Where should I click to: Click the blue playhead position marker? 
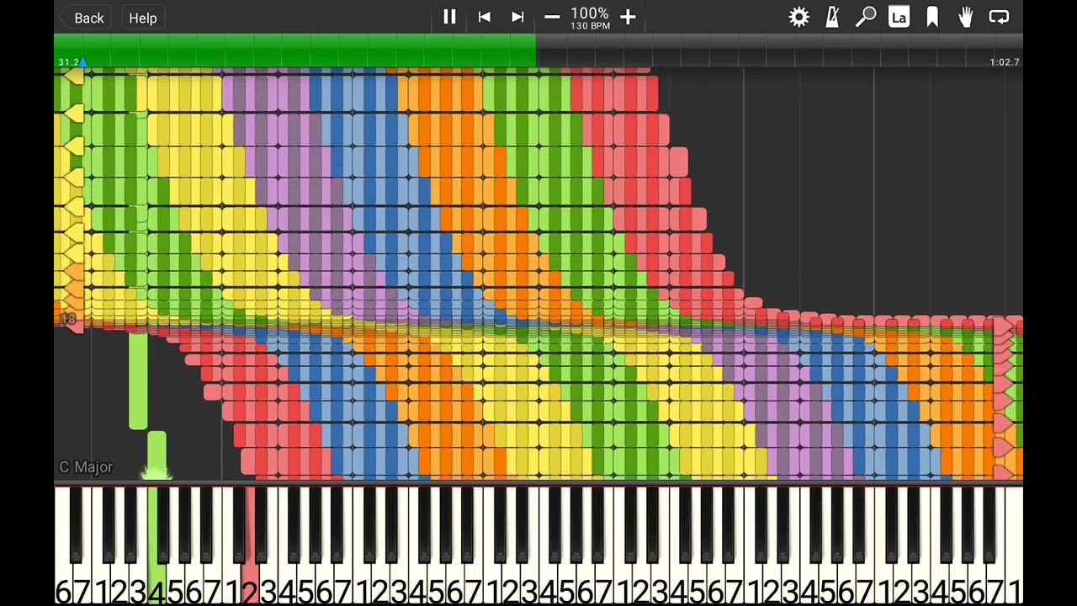click(82, 61)
